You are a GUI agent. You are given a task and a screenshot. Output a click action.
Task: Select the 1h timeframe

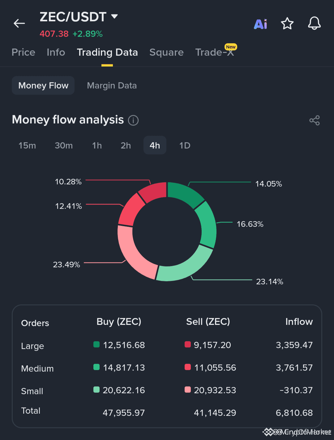pos(97,145)
